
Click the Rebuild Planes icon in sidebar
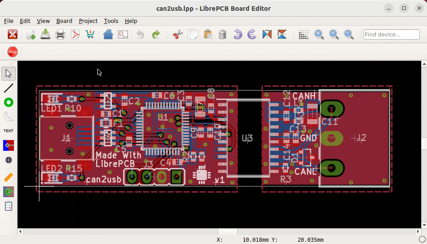point(9,192)
